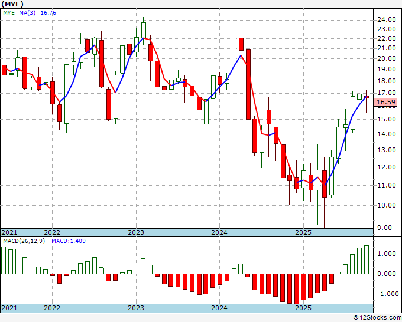Click 2022 on the price chart timeline
The image size is (402, 322).
[x=52, y=232]
